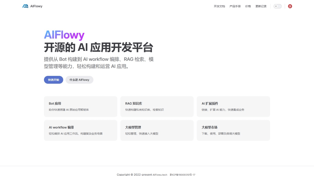Click the large gradient AIFlowy heading
The image size is (314, 176).
point(64,35)
